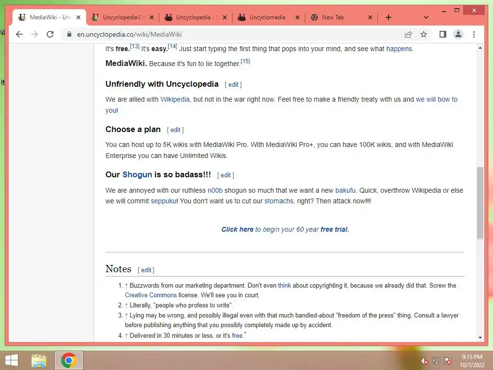Click the note 4 back-reference arrow
This screenshot has width=493, height=370.
[x=127, y=336]
